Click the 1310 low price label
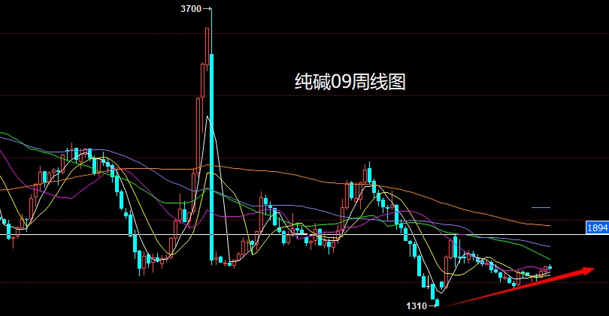609x316 pixels. [417, 306]
